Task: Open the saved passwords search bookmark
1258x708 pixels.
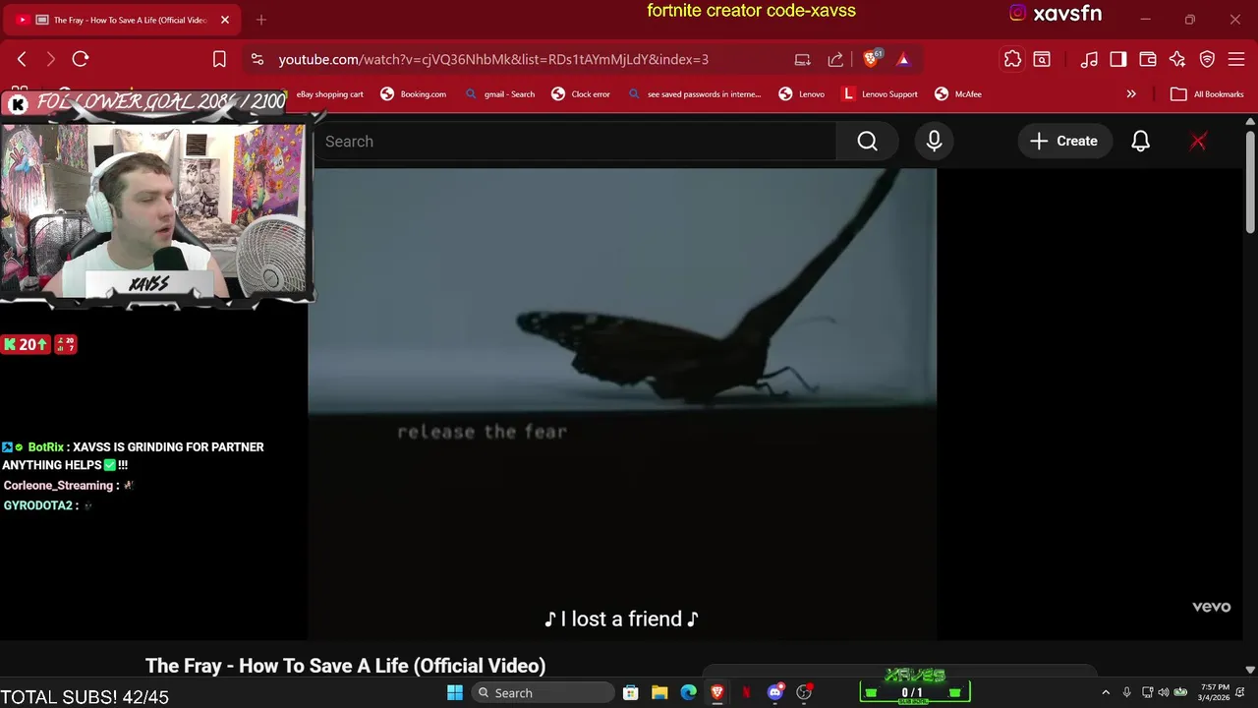Action: 695,94
